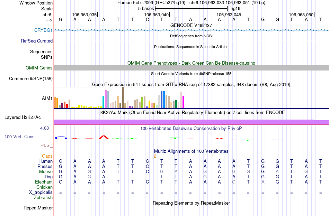Viewport: 329px width, 216px height.
Task: Click the AIM1 expression track label
Action: 47,98
